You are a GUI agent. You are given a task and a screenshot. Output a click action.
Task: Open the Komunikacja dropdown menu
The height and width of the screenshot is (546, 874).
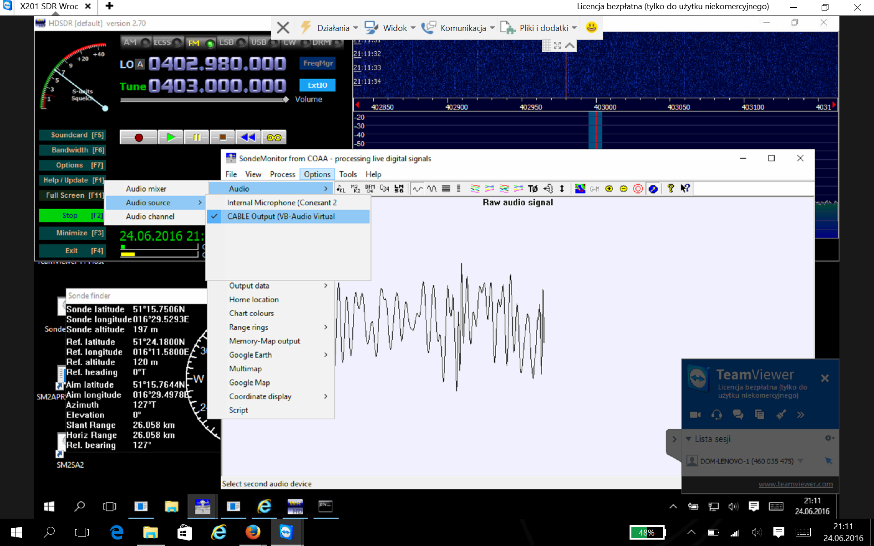pyautogui.click(x=458, y=28)
